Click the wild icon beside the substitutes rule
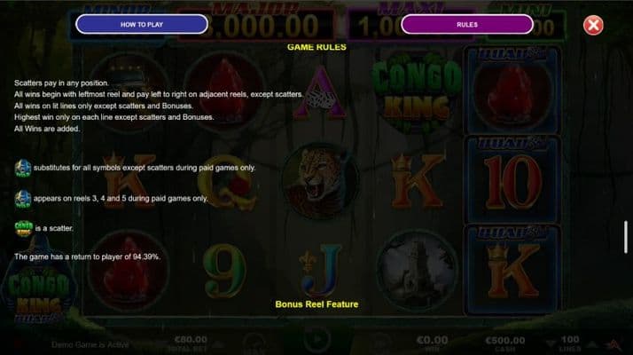 click(x=23, y=168)
